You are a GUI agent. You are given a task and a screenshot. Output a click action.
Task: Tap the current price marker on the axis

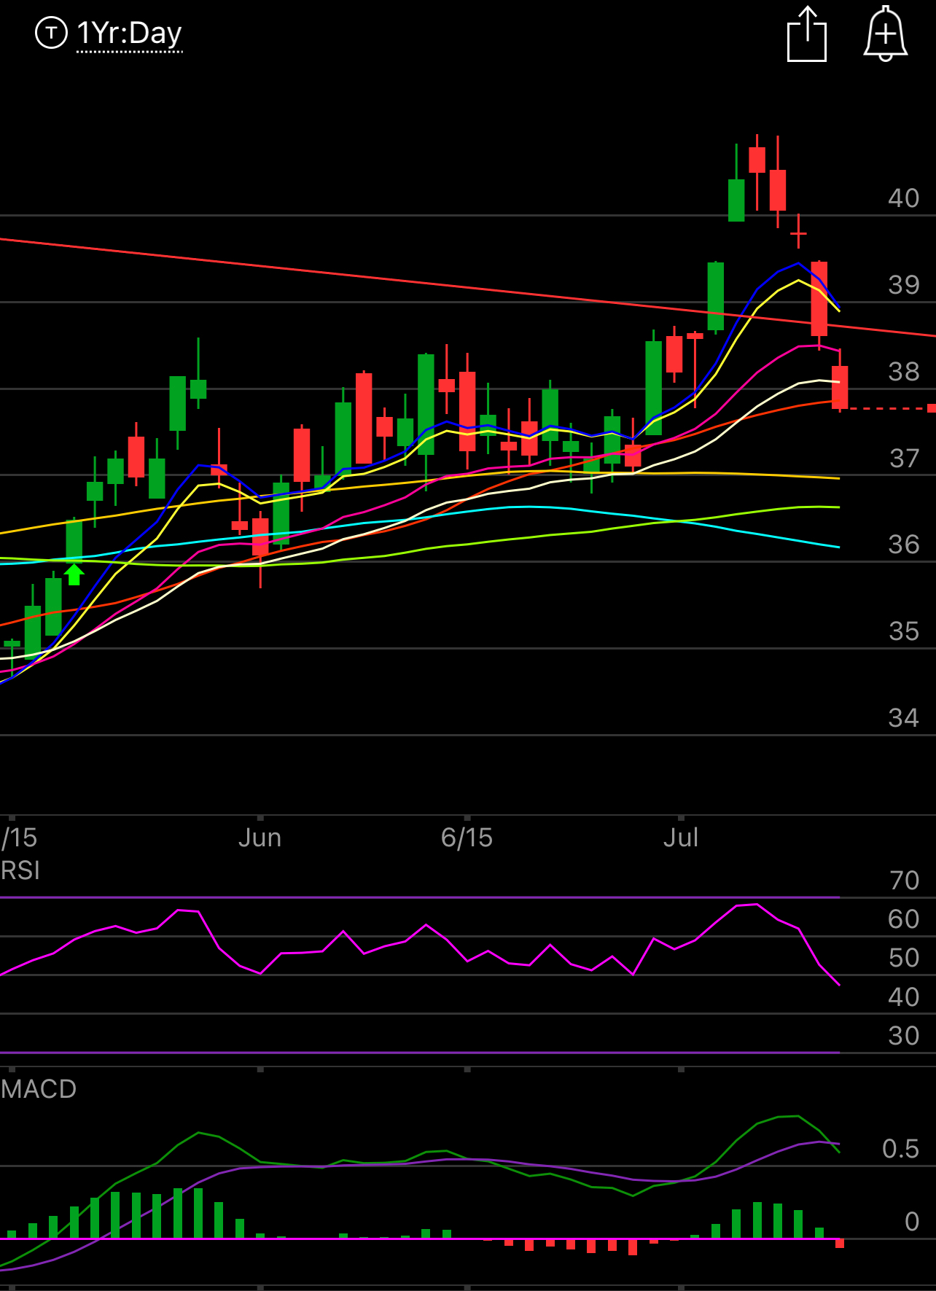point(932,408)
